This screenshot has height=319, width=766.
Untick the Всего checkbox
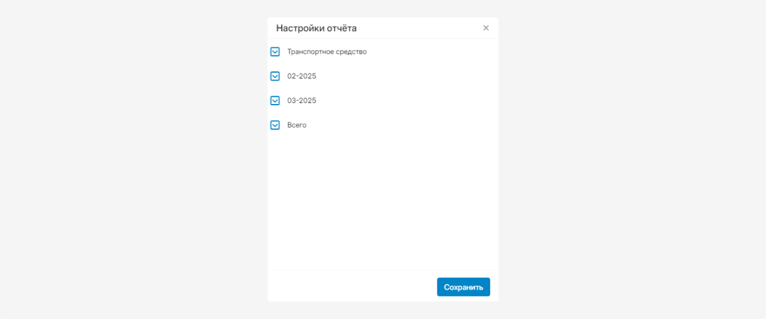(x=275, y=125)
